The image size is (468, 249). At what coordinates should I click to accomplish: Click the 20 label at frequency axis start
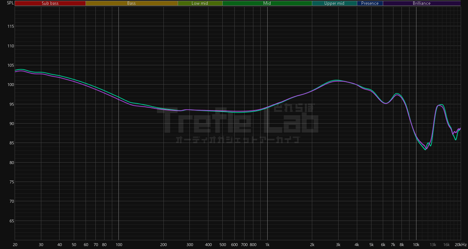(15, 244)
